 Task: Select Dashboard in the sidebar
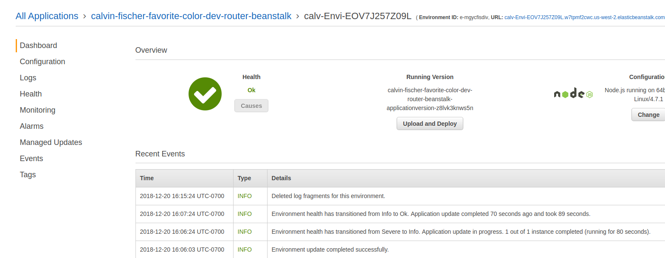click(38, 45)
